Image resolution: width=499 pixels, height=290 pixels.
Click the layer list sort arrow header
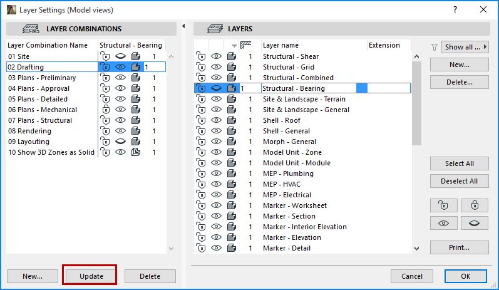pyautogui.click(x=234, y=46)
